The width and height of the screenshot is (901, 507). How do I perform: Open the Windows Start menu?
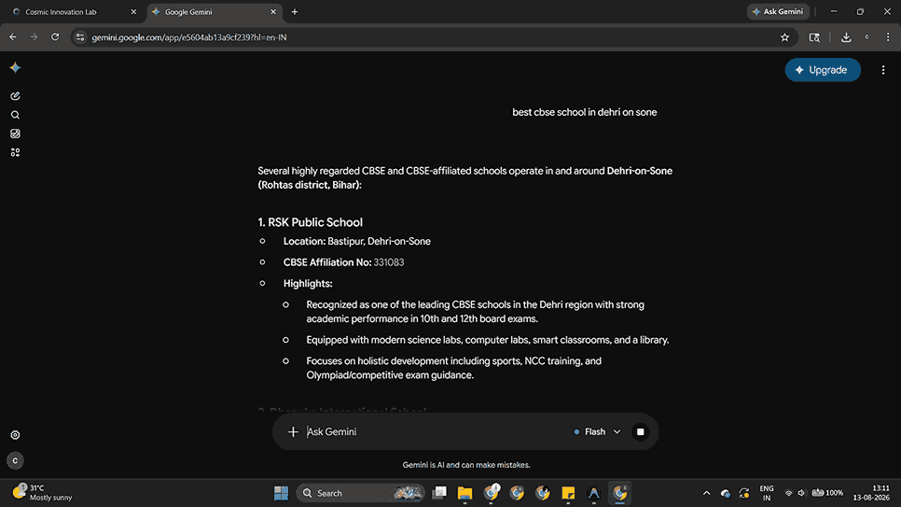[x=281, y=493]
